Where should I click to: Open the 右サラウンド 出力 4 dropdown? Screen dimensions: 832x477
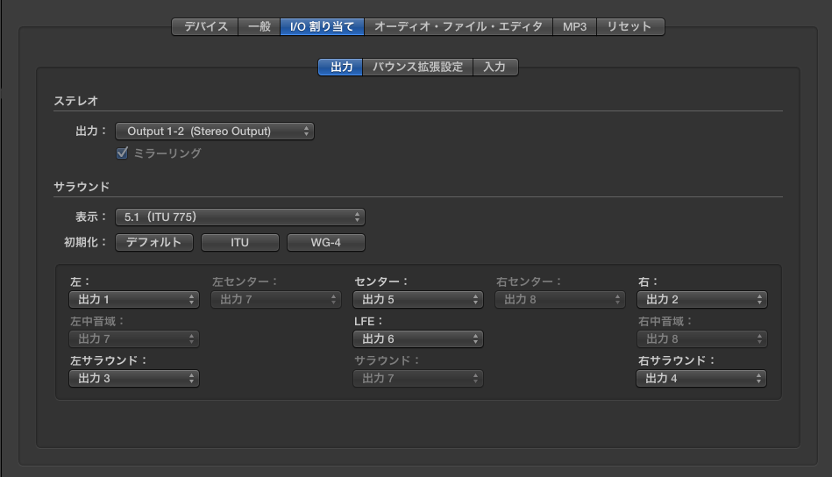(x=701, y=378)
